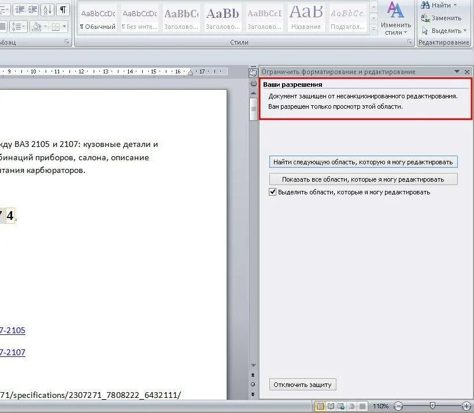Decrease paragraph indent in the ribbon
The width and height of the screenshot is (474, 413).
[20, 10]
